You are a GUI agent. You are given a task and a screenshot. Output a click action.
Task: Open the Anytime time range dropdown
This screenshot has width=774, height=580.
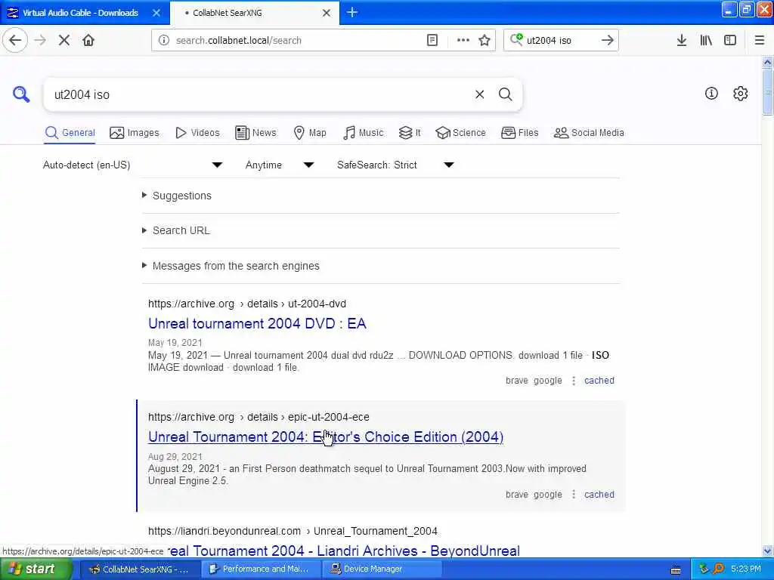pyautogui.click(x=280, y=165)
